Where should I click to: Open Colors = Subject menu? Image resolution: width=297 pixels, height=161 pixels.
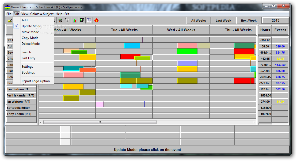42,14
